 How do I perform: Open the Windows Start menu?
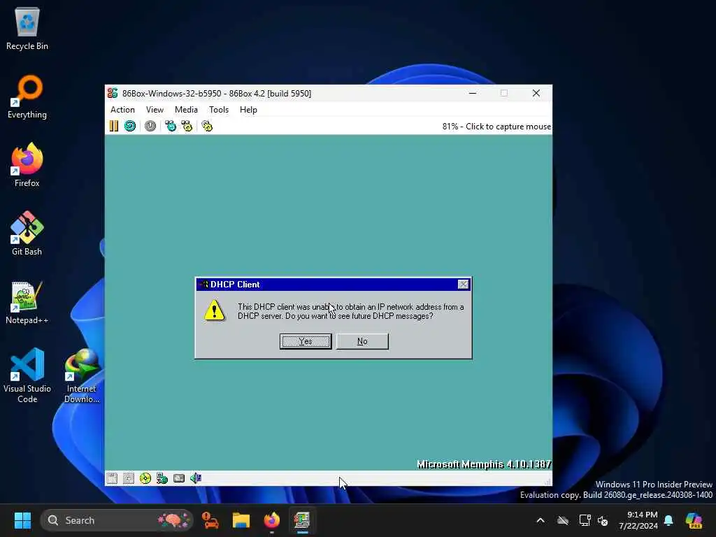22,520
